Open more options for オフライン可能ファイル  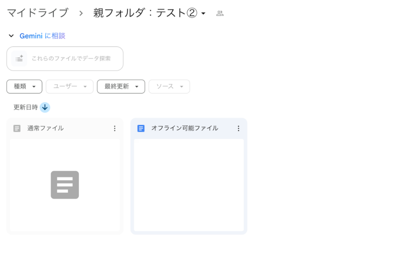238,128
